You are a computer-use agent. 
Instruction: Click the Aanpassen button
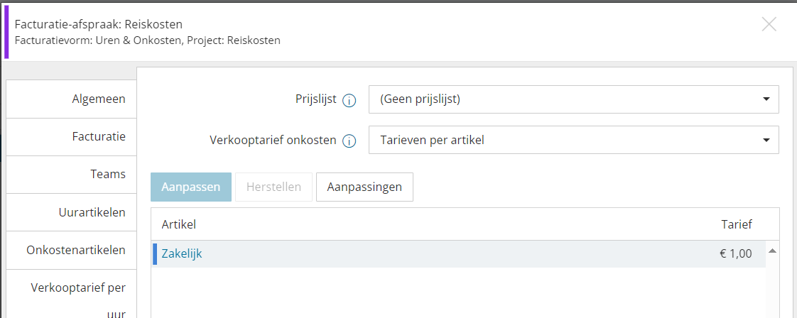[x=191, y=187]
